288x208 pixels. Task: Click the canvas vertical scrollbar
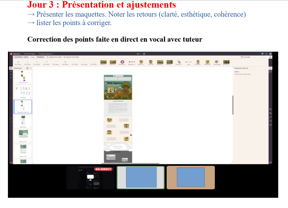click(232, 105)
